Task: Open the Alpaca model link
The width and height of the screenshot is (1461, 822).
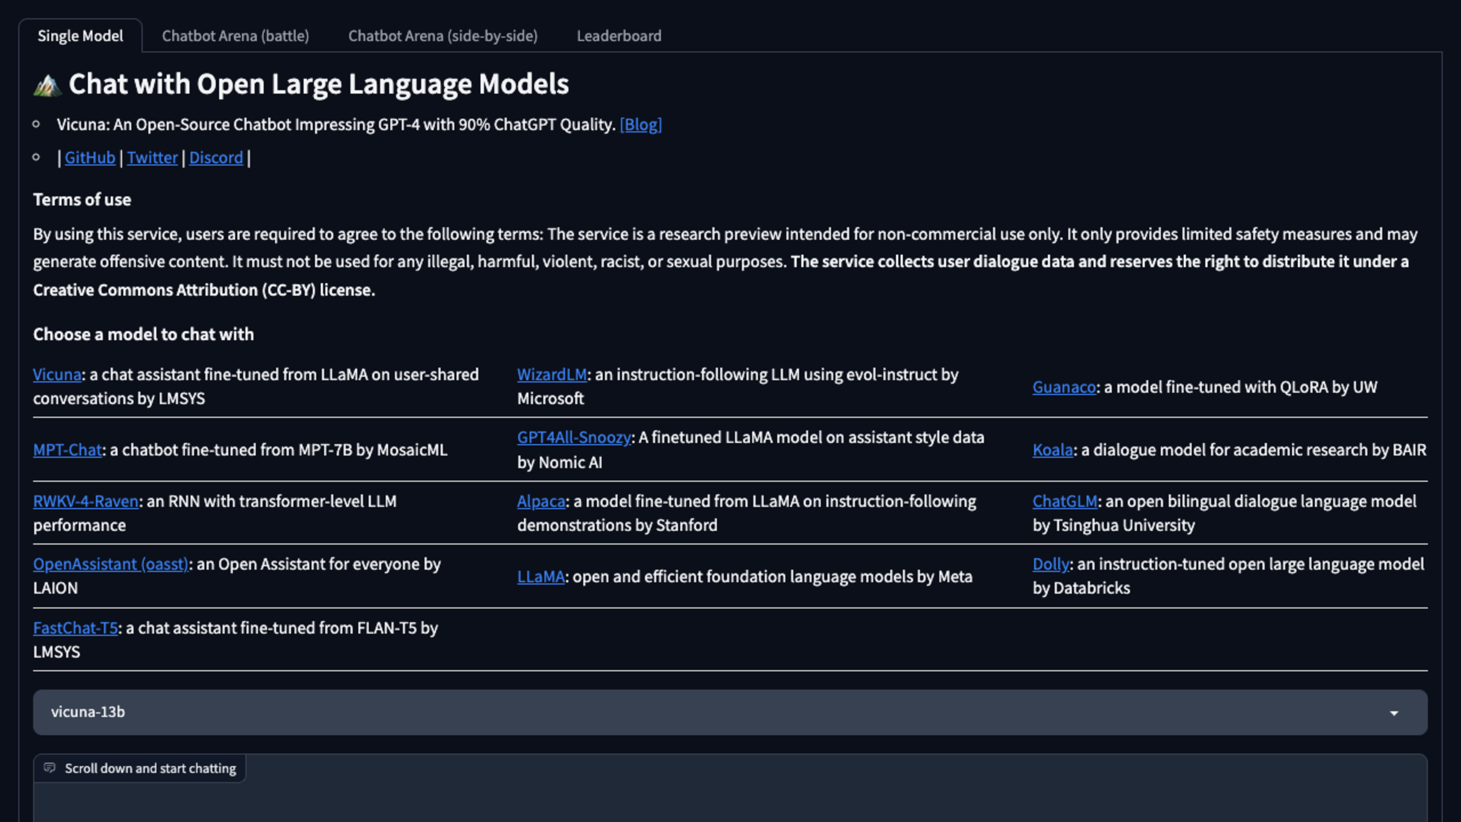Action: [x=541, y=502]
